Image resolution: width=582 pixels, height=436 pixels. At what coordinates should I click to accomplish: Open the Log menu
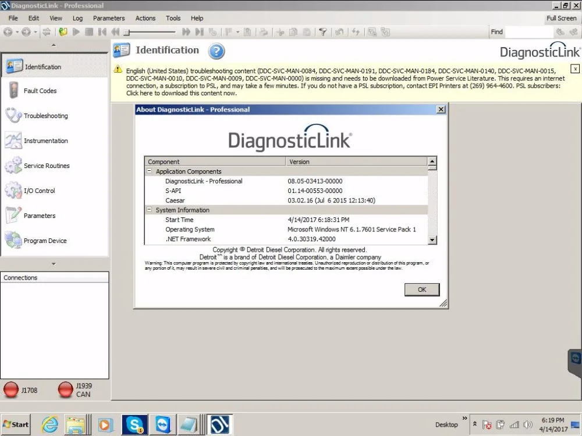pyautogui.click(x=77, y=18)
